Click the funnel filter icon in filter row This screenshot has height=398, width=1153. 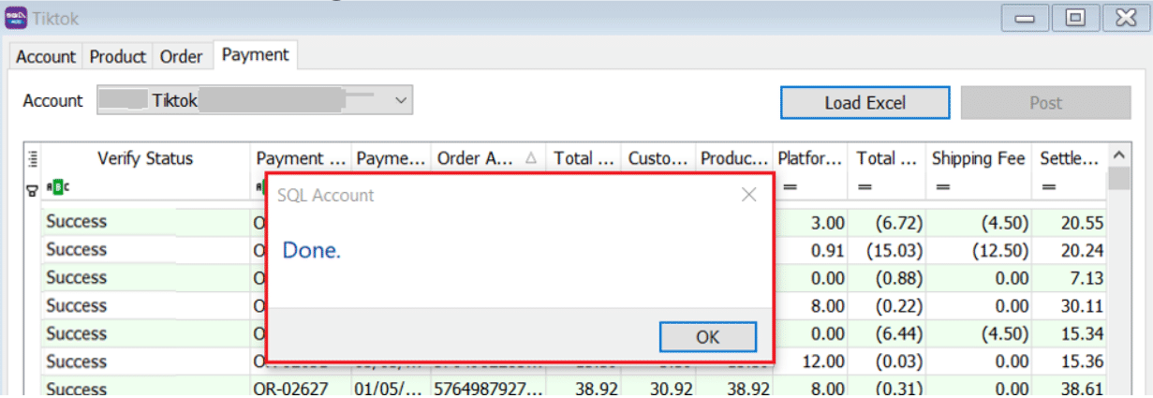point(32,189)
